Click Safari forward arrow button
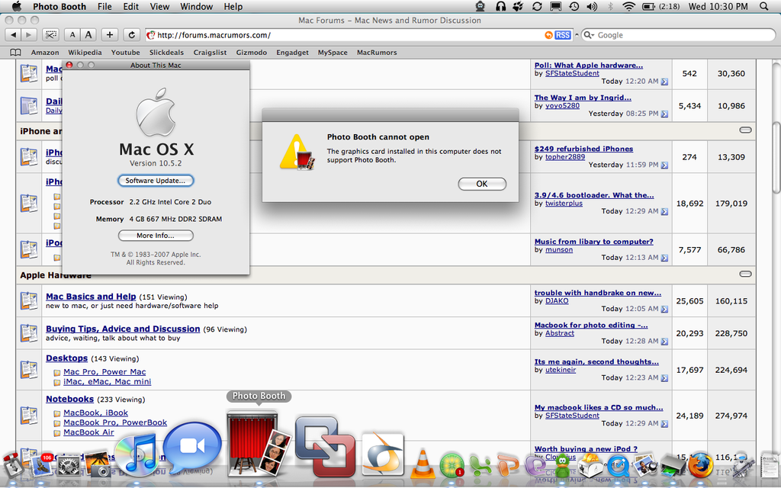The width and height of the screenshot is (781, 488). click(29, 35)
